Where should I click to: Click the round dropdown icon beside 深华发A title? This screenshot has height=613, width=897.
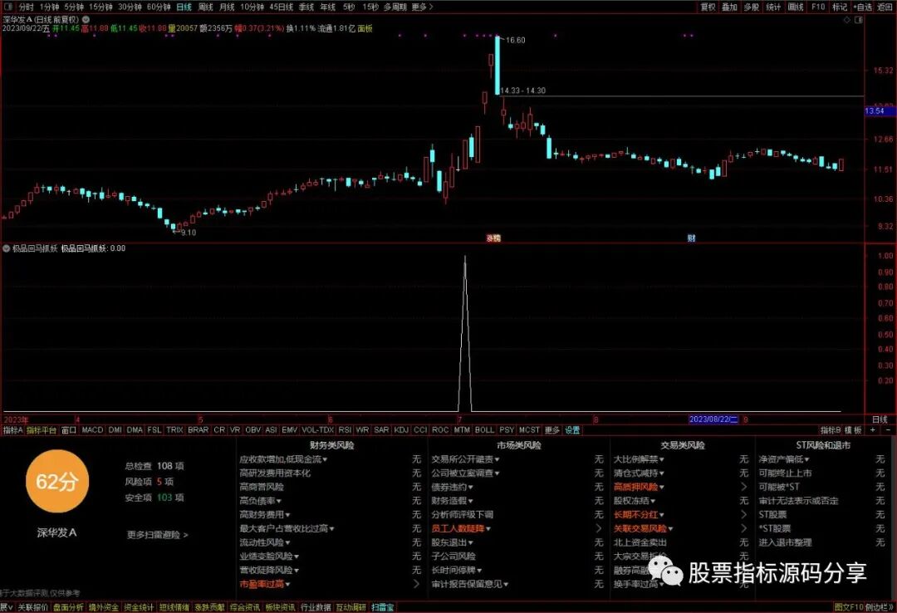[86, 19]
